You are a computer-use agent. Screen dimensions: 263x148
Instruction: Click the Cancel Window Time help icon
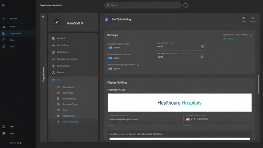[x=203, y=47]
